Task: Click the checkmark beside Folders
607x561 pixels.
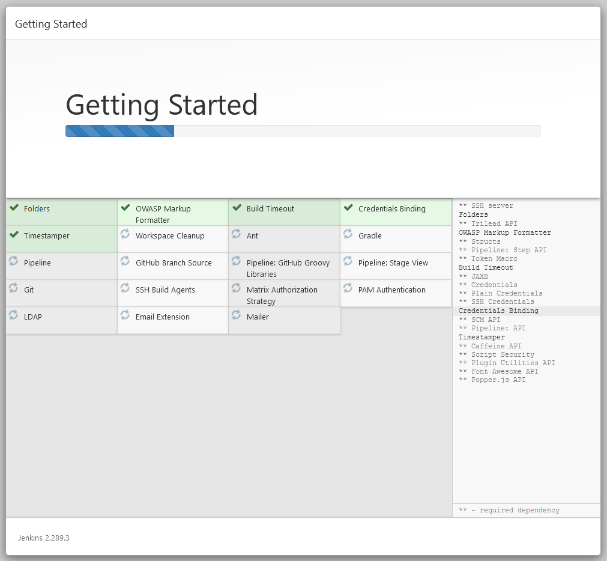Action: 13,208
